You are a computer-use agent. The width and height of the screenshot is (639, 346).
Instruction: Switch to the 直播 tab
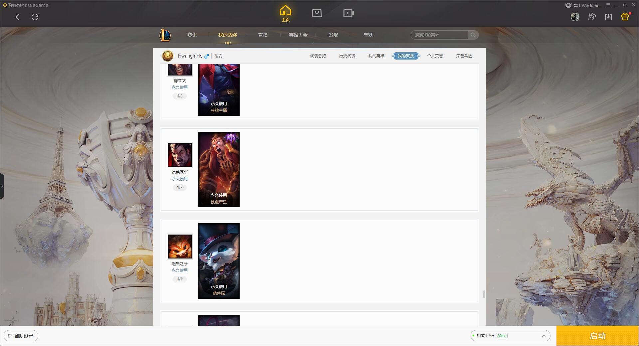[263, 35]
